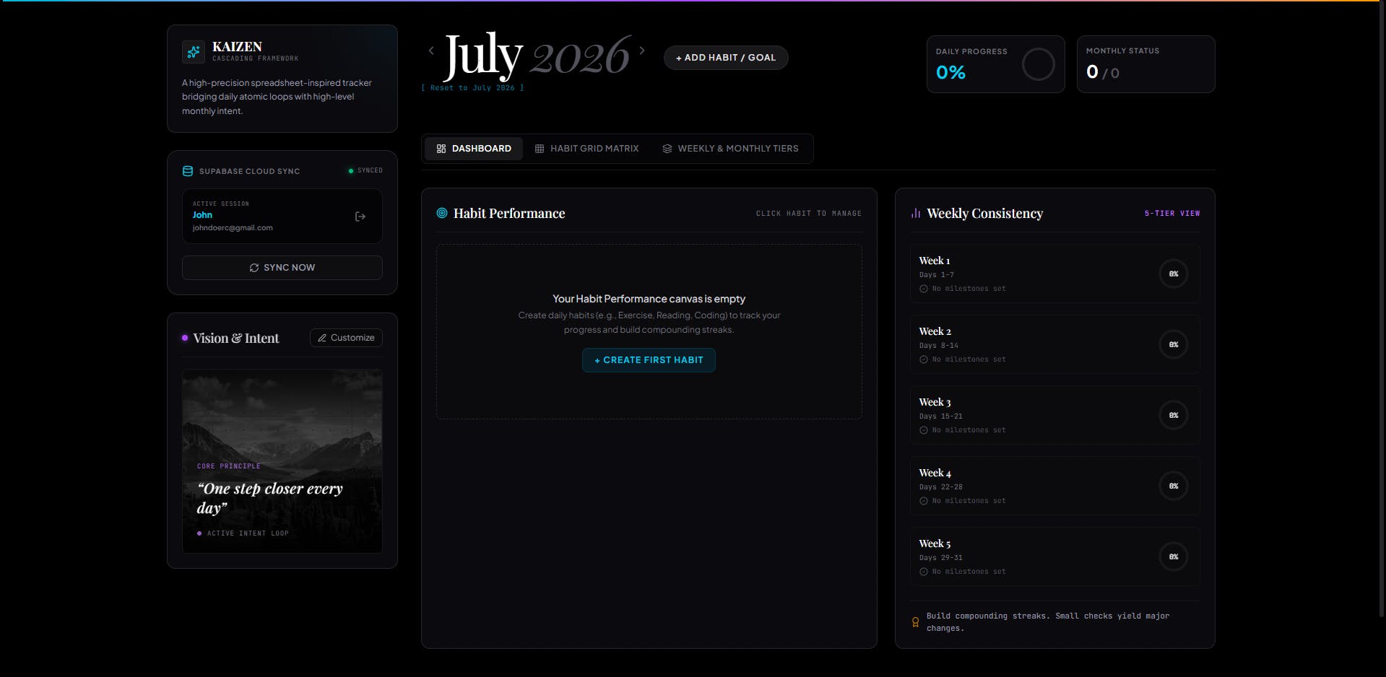Click the Synced status indicator
Image resolution: width=1386 pixels, height=677 pixels.
(x=365, y=171)
